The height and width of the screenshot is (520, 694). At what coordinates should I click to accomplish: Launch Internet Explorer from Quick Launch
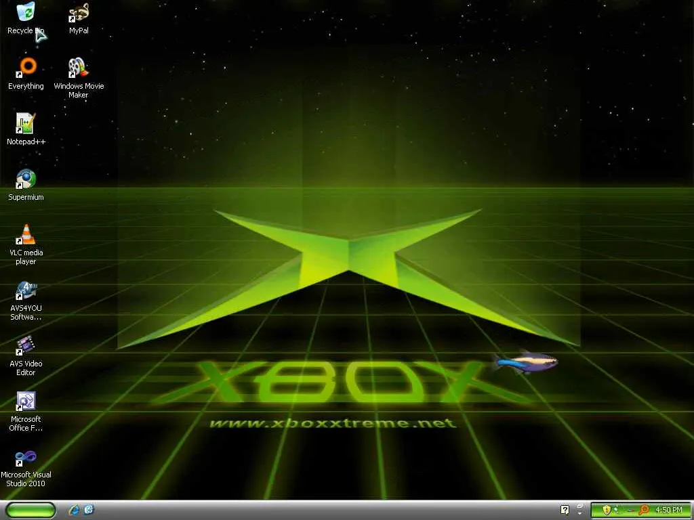(x=74, y=510)
